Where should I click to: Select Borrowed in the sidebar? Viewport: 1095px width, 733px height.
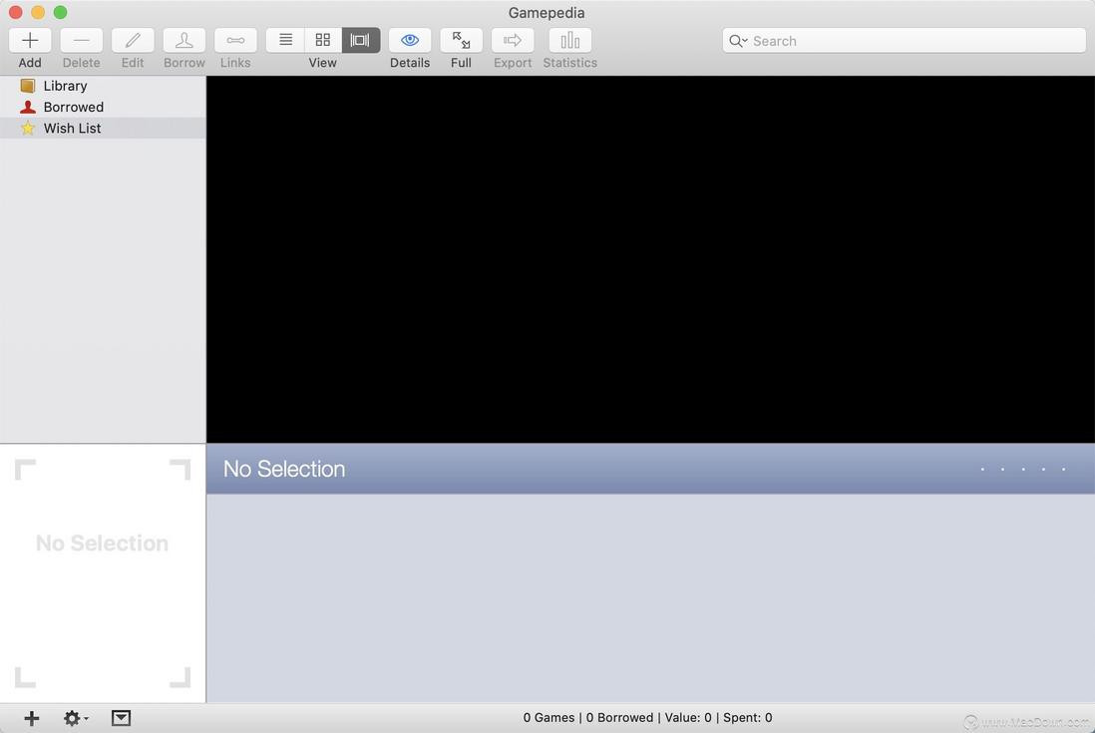tap(103, 107)
